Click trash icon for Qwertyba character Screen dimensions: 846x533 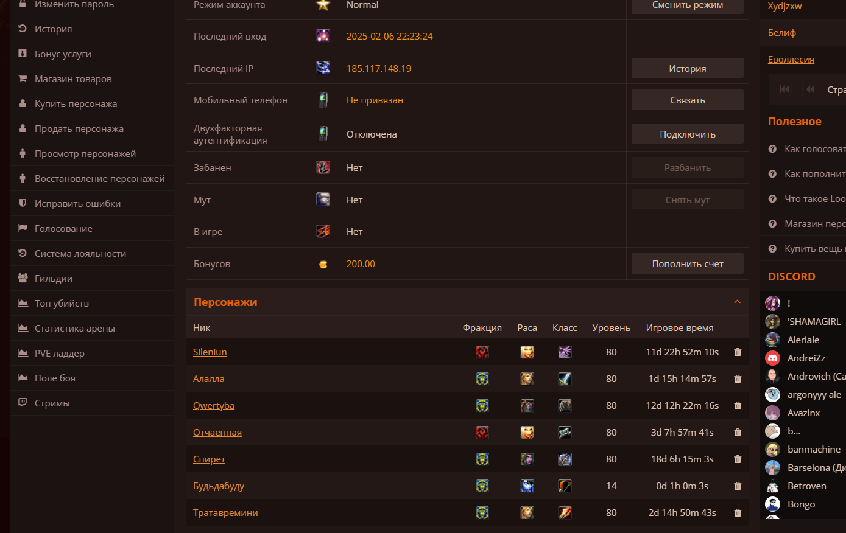click(738, 406)
